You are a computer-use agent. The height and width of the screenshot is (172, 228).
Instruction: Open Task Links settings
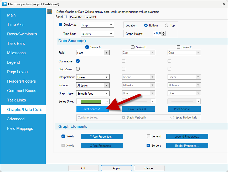17,100
